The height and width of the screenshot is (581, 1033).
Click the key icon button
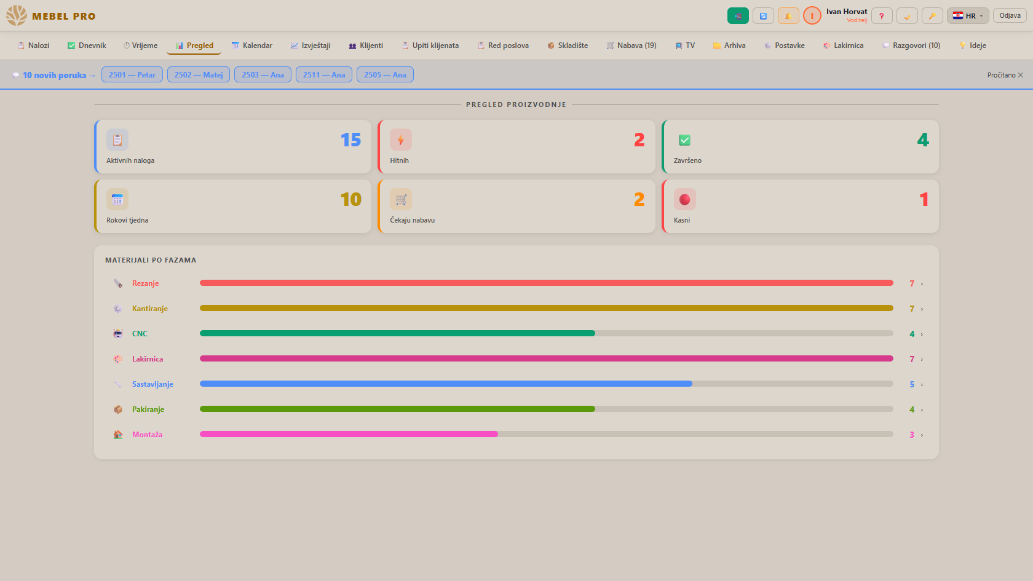(932, 16)
